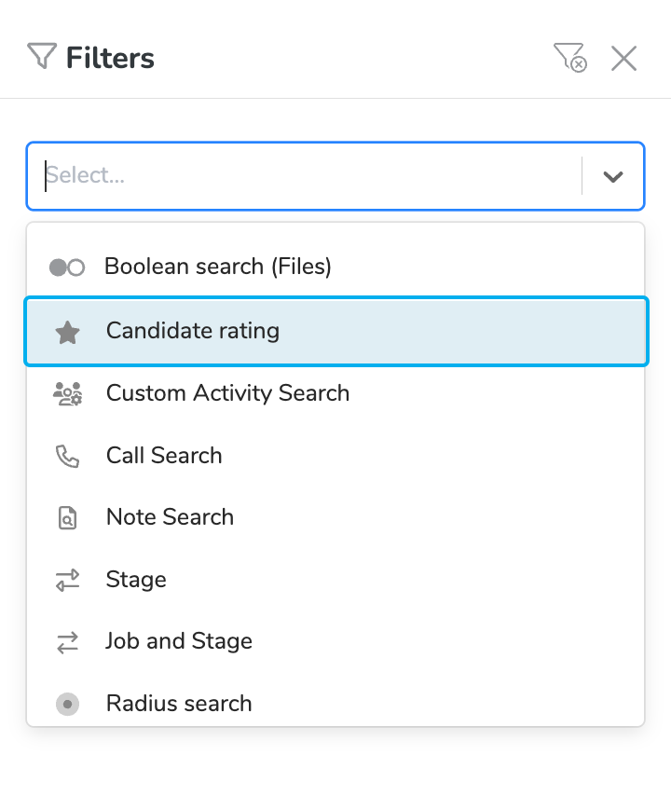671x809 pixels.
Task: Collapse the filter dropdown with chevron arrow
Action: point(612,176)
